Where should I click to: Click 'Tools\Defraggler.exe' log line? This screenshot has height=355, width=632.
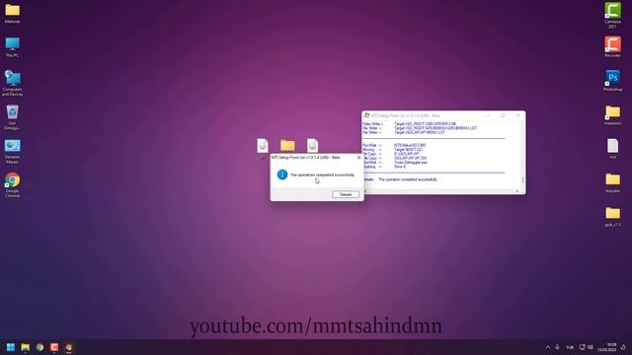click(x=411, y=162)
